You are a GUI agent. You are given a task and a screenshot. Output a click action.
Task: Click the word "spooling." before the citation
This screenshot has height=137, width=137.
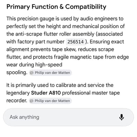17,73
